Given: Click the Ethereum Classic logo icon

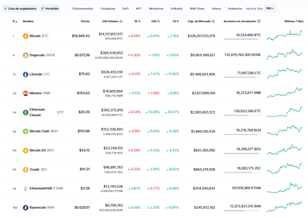Looking at the screenshot, I should tap(26, 112).
